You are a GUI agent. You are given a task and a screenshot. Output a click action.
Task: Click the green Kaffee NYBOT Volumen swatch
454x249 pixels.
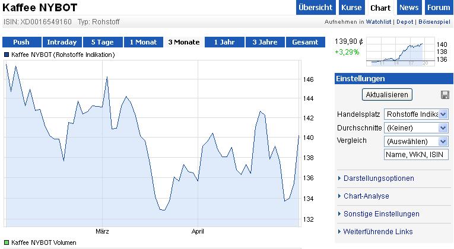[x=7, y=243]
